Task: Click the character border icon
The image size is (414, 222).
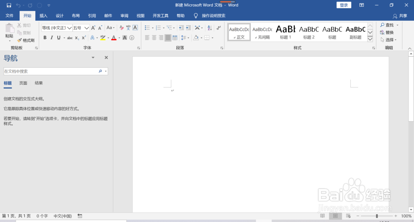Action: 135,28
